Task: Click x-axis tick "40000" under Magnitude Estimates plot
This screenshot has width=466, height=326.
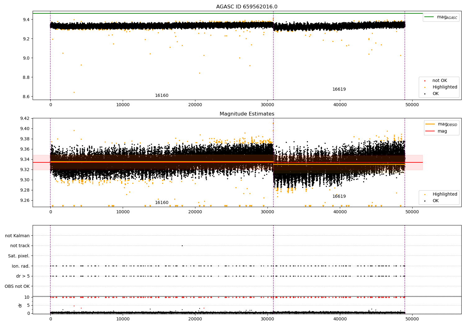Action: click(x=340, y=212)
